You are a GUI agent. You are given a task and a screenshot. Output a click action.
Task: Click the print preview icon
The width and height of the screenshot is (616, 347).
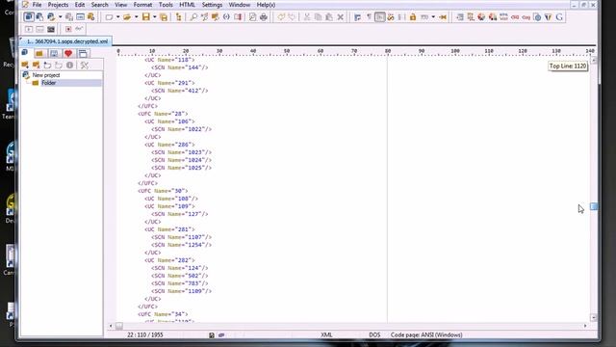[x=252, y=17]
